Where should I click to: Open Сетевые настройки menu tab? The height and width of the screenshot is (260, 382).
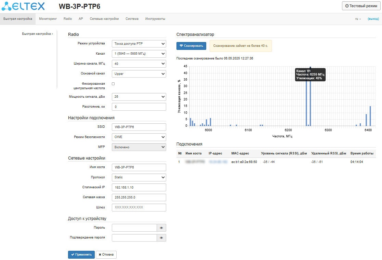[104, 19]
